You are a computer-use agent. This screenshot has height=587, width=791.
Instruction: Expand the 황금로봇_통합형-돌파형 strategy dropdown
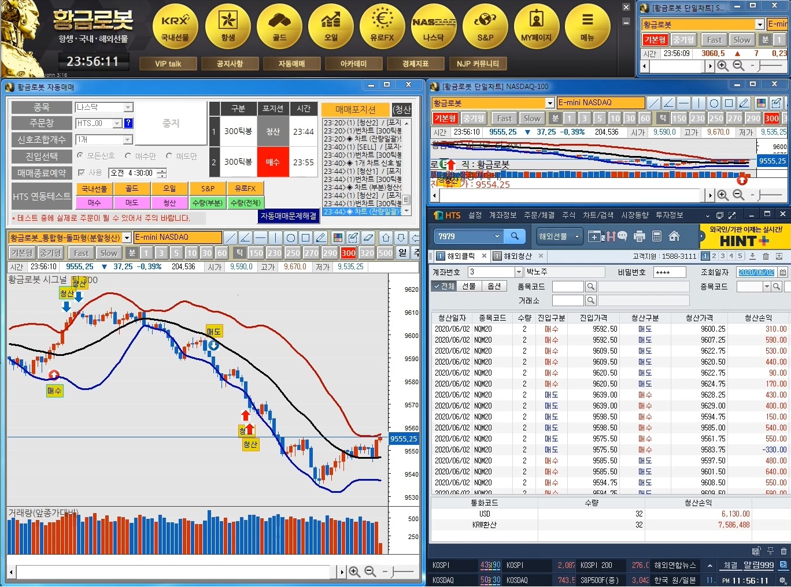tap(127, 237)
